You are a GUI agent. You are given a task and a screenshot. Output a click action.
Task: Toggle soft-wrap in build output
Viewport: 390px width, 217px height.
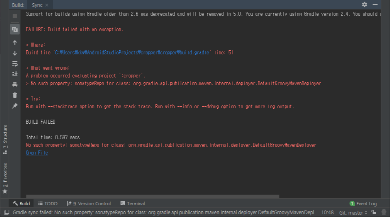coord(15,64)
